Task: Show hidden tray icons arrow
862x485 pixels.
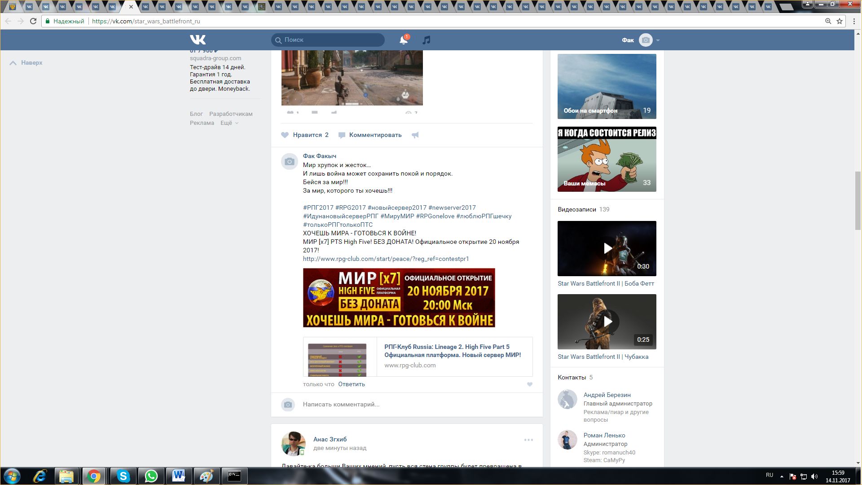Action: (782, 476)
